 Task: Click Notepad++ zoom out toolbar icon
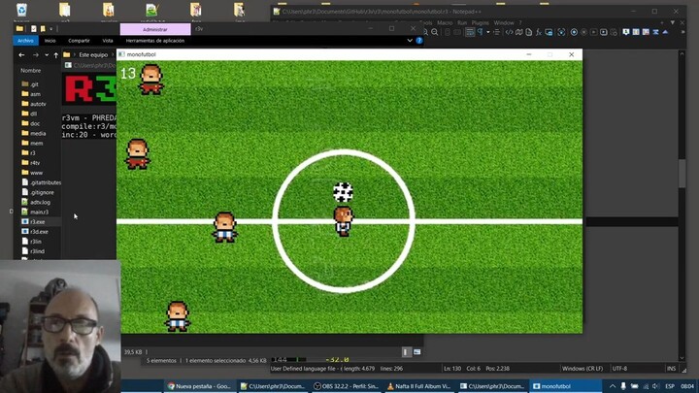(x=435, y=32)
